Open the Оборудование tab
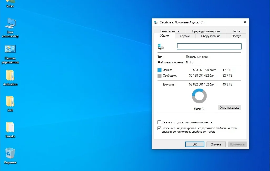Image resolution: width=270 pixels, height=171 pixels. click(210, 36)
